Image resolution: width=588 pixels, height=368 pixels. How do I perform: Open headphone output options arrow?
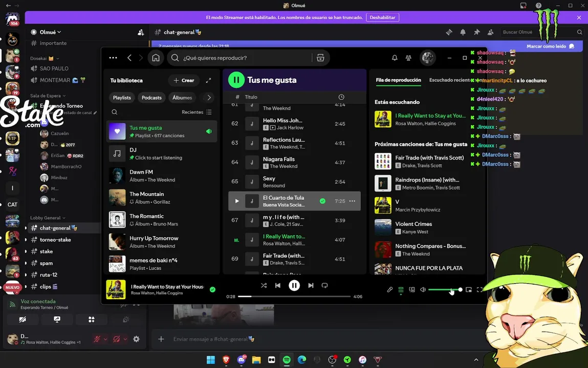(125, 339)
